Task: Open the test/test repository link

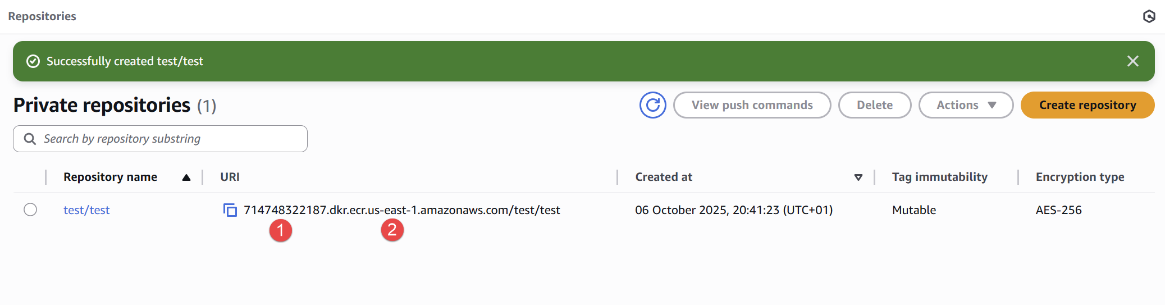Action: point(86,210)
